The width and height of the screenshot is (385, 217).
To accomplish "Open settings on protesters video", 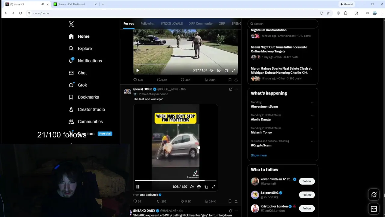I will [x=199, y=187].
